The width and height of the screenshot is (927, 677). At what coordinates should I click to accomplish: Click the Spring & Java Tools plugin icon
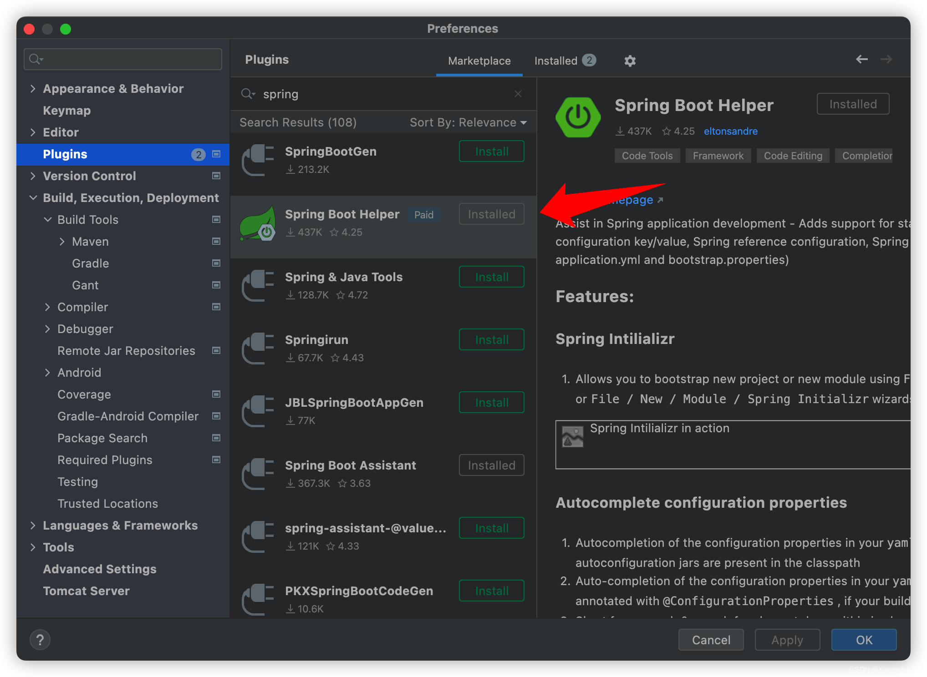258,285
